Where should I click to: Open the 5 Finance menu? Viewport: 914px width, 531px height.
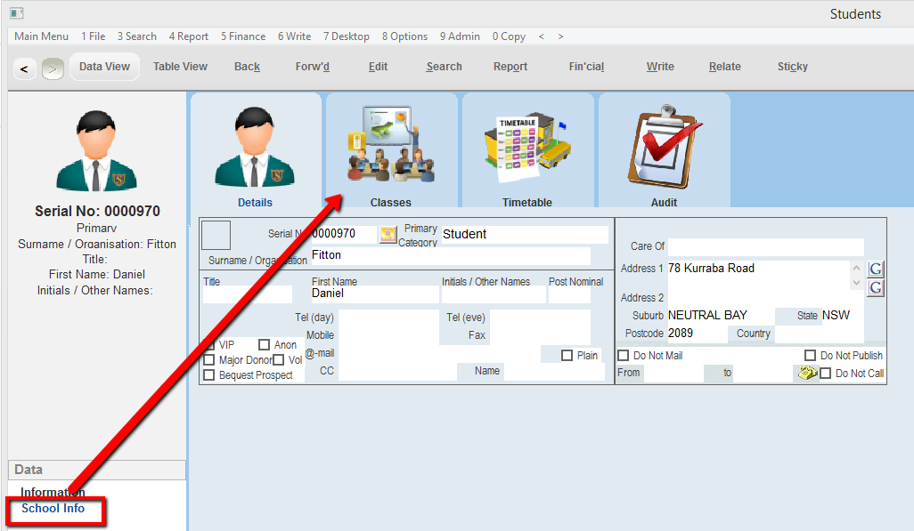[243, 36]
